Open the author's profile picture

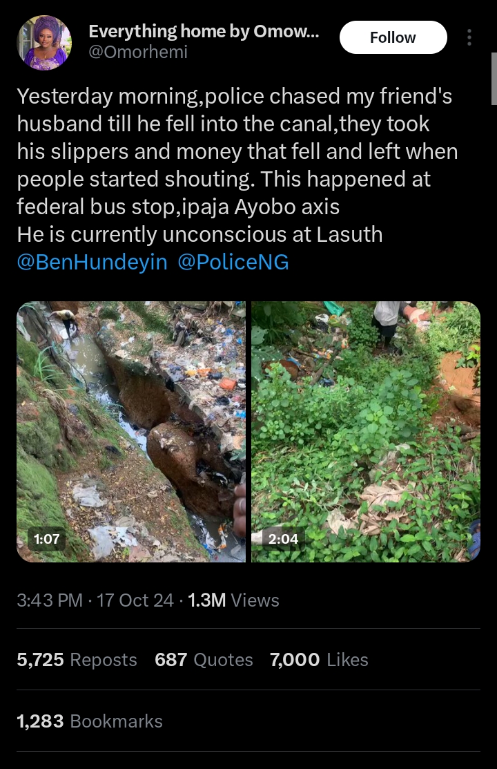[44, 43]
